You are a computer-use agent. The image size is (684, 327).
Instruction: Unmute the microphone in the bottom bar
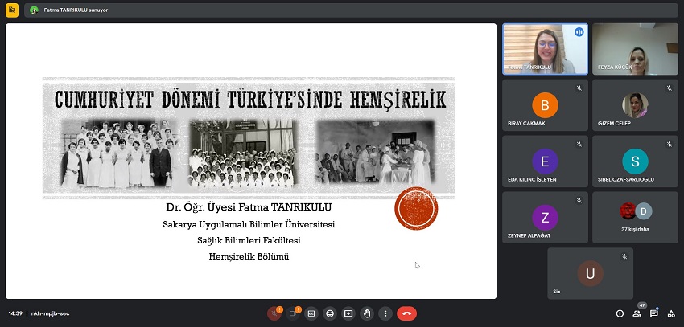tap(274, 313)
